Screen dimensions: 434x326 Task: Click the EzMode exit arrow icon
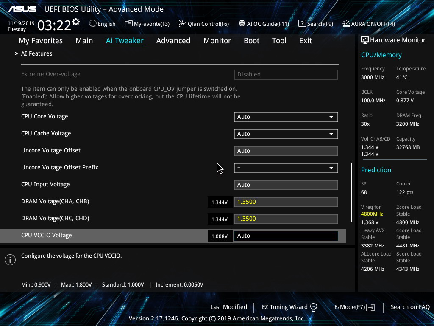pos(371,307)
